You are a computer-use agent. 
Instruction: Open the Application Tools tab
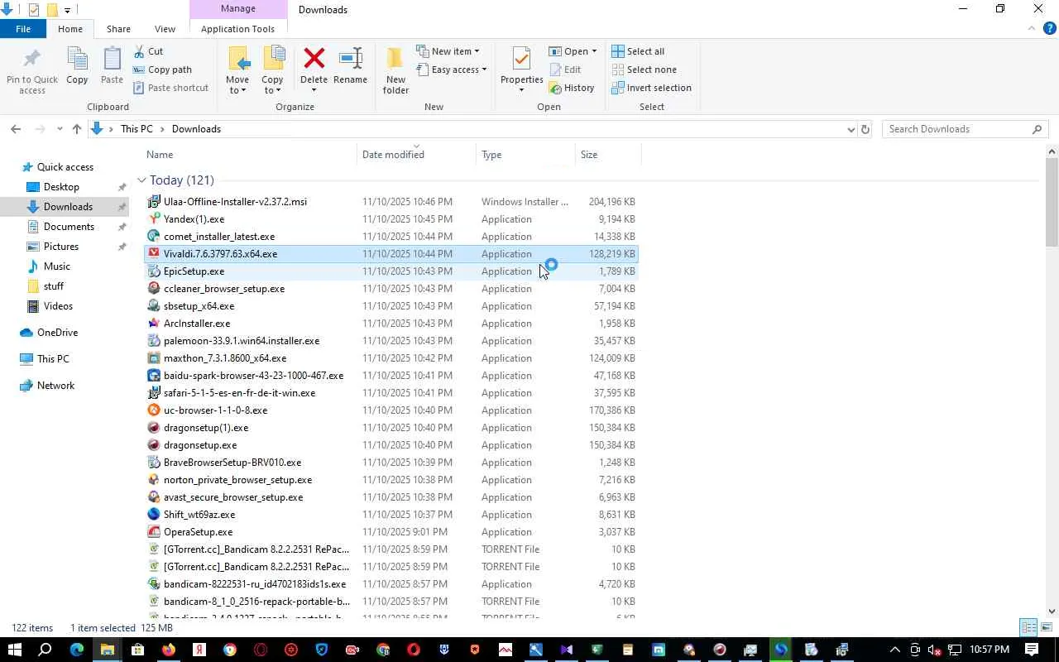[x=237, y=29]
